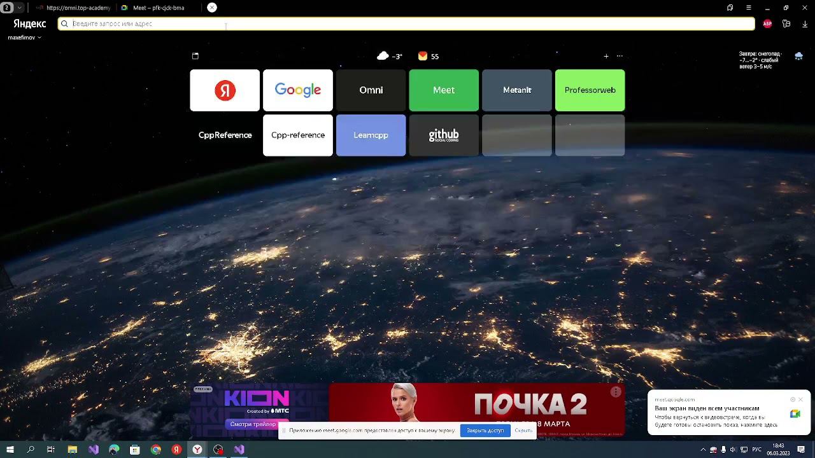
Task: Switch to the omni.top-academy tab
Action: (73, 8)
